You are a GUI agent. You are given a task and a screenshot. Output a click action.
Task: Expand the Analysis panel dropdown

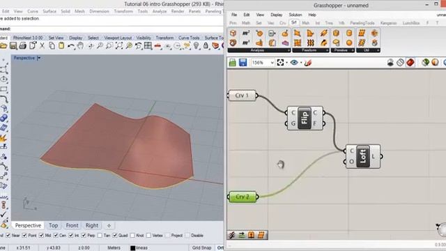(289, 50)
